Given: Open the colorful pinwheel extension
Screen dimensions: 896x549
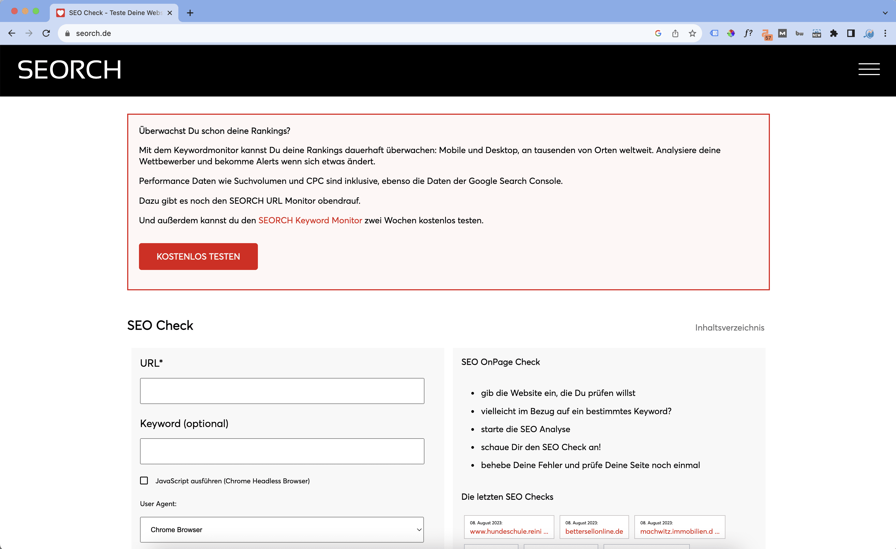Looking at the screenshot, I should 731,34.
